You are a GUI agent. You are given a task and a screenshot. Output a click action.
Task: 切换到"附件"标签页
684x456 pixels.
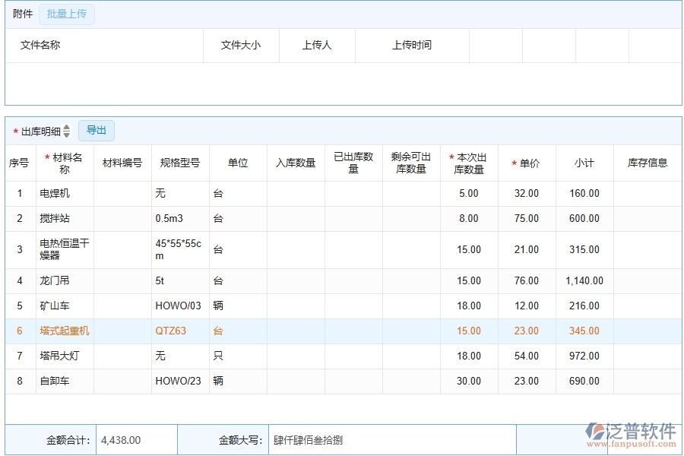(x=21, y=14)
